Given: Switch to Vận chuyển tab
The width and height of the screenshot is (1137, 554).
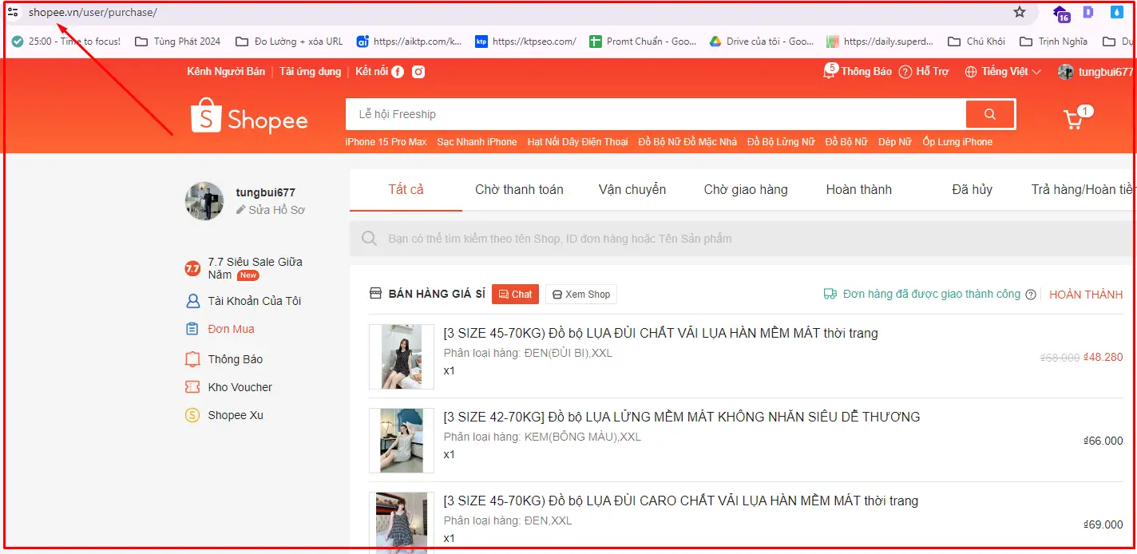Looking at the screenshot, I should [x=632, y=190].
